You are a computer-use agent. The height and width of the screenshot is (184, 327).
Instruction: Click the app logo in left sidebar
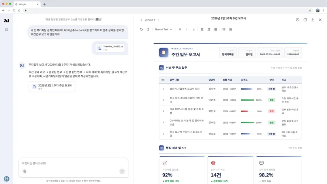pos(6,21)
